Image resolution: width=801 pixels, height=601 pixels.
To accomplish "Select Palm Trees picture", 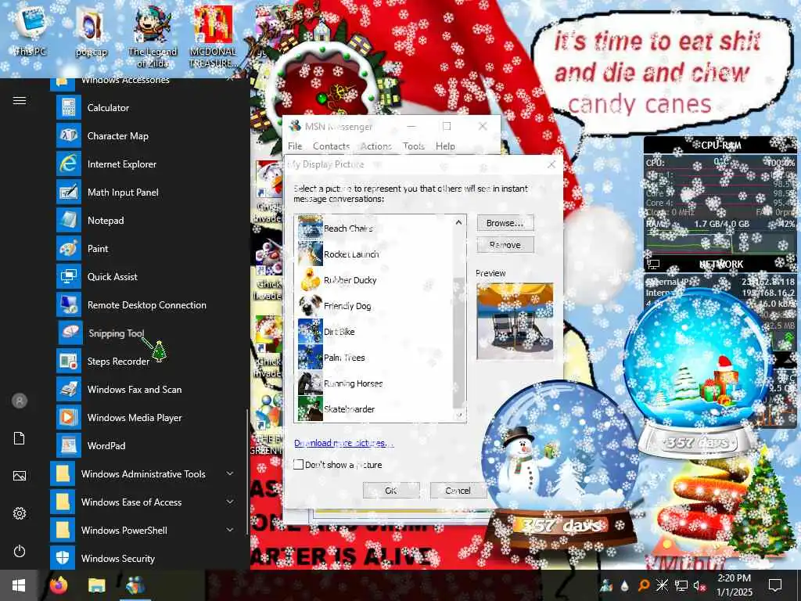I will click(x=375, y=357).
